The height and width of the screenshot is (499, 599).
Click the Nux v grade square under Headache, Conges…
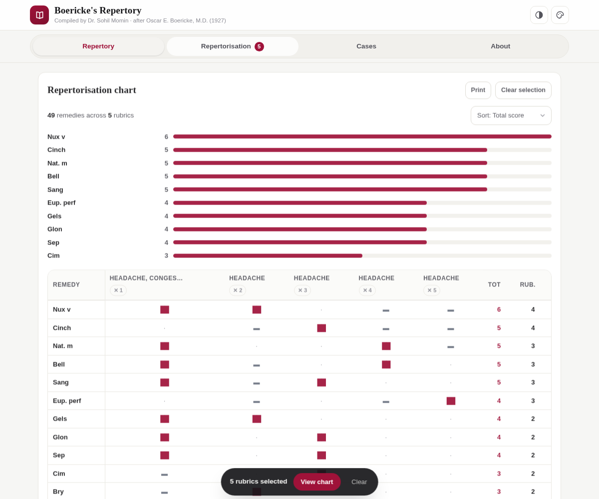(165, 309)
